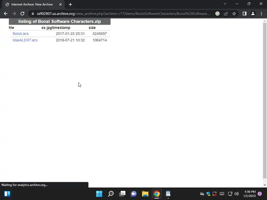The width and height of the screenshot is (267, 200).
Task: Go back to the previous page
Action: point(6,14)
